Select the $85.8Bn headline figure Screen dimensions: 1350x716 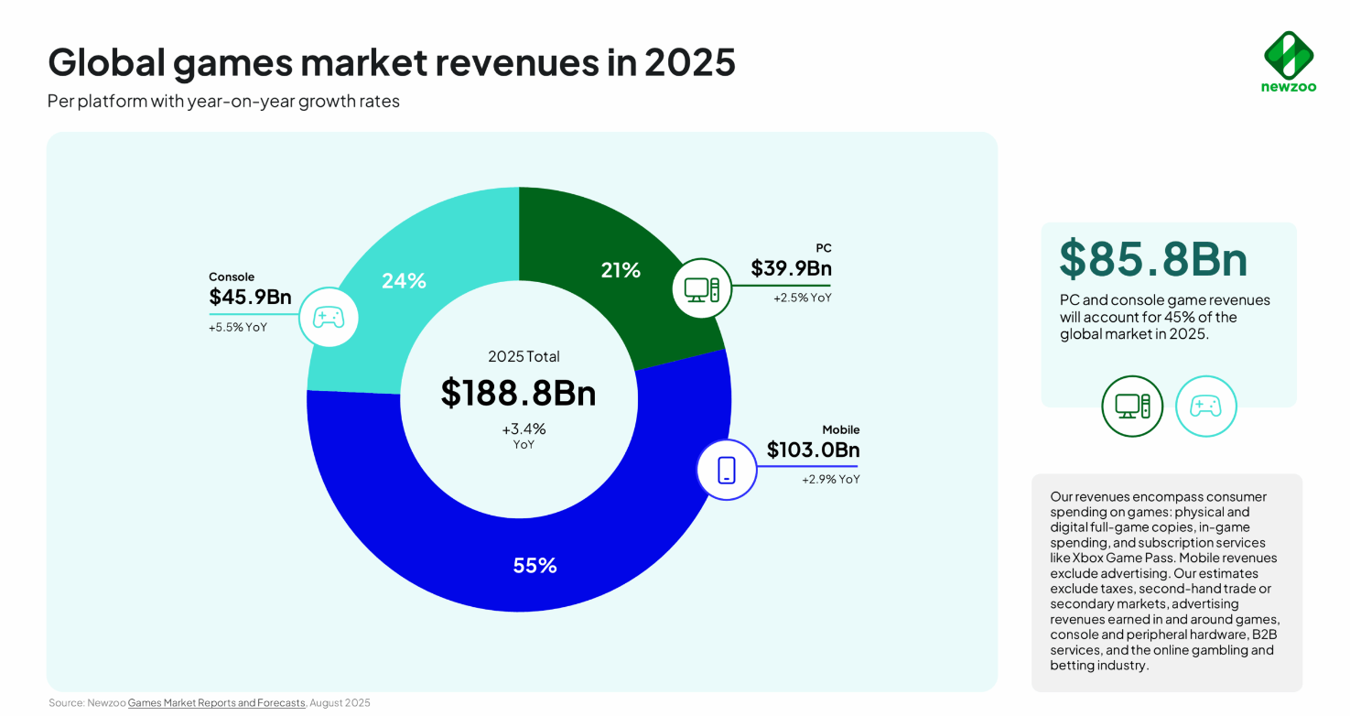pos(1153,259)
